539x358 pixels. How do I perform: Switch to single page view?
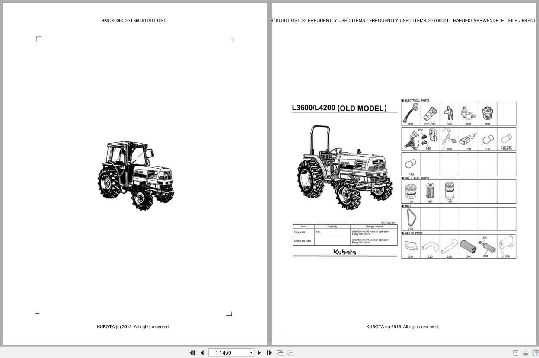click(516, 353)
